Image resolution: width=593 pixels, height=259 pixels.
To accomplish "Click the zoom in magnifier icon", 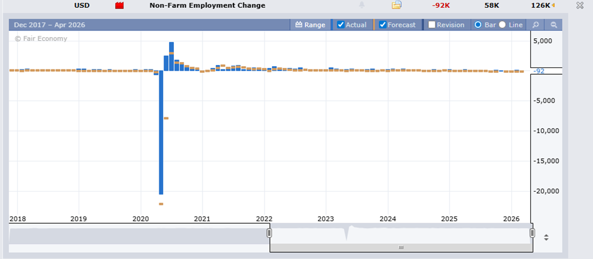I will (535, 25).
